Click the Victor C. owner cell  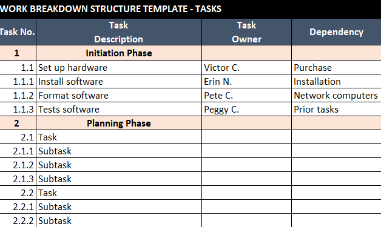point(247,67)
